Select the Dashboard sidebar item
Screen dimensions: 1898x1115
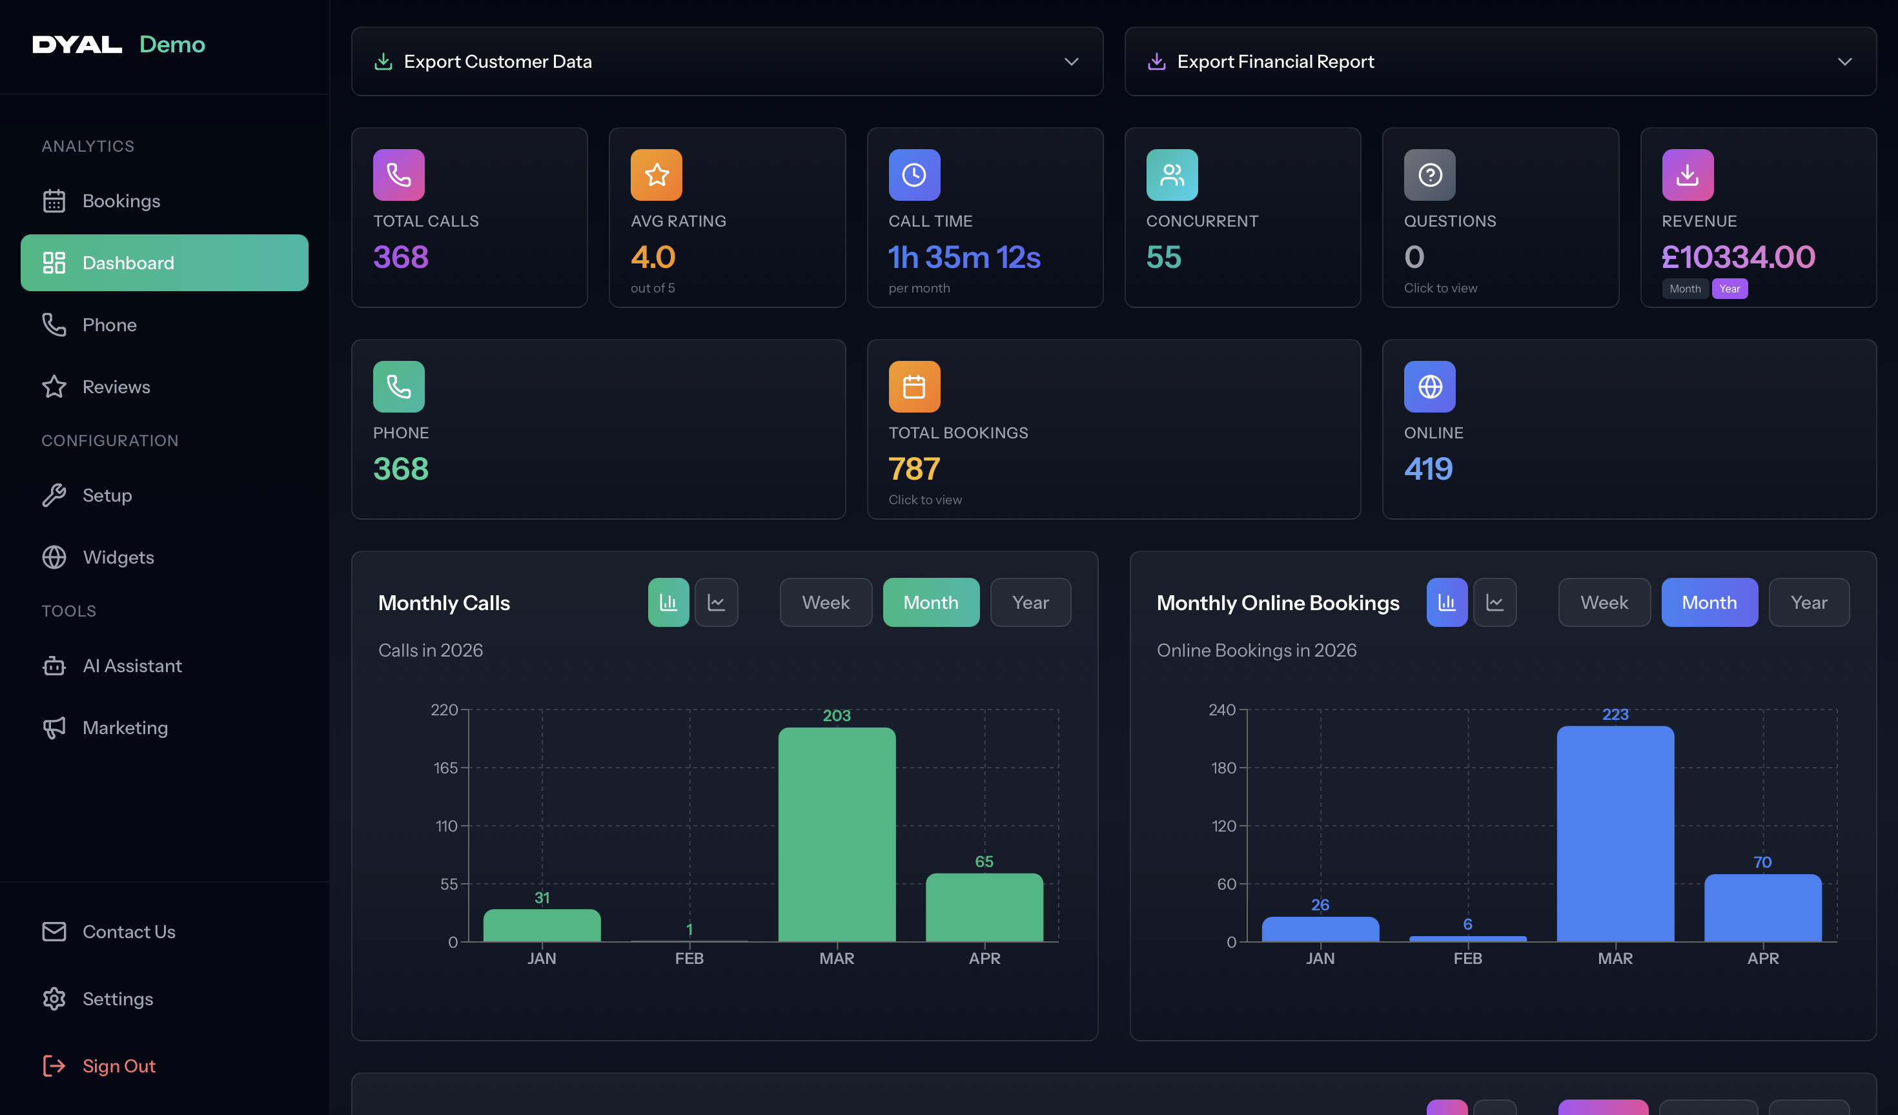[164, 263]
